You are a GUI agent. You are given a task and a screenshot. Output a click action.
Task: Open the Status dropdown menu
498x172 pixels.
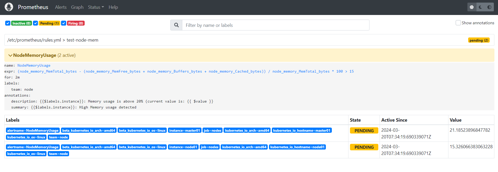click(x=96, y=7)
